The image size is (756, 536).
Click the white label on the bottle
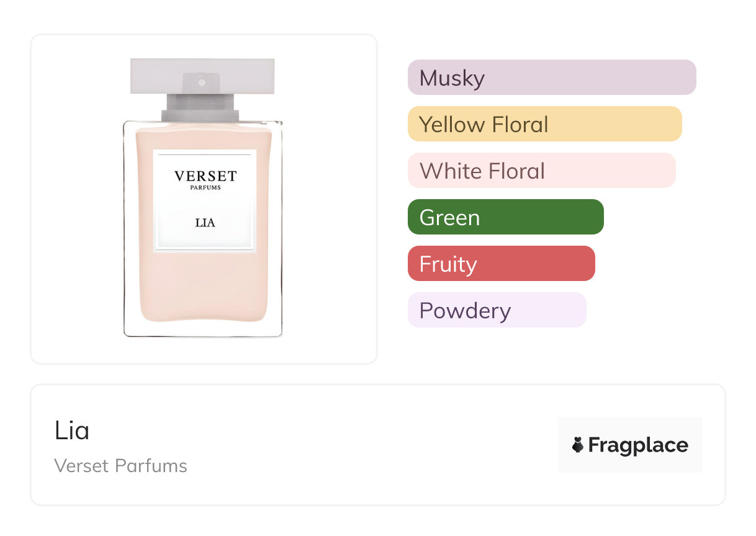(x=205, y=239)
